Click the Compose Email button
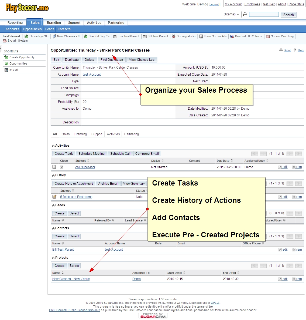This screenshot has width=306, height=320. [147, 154]
